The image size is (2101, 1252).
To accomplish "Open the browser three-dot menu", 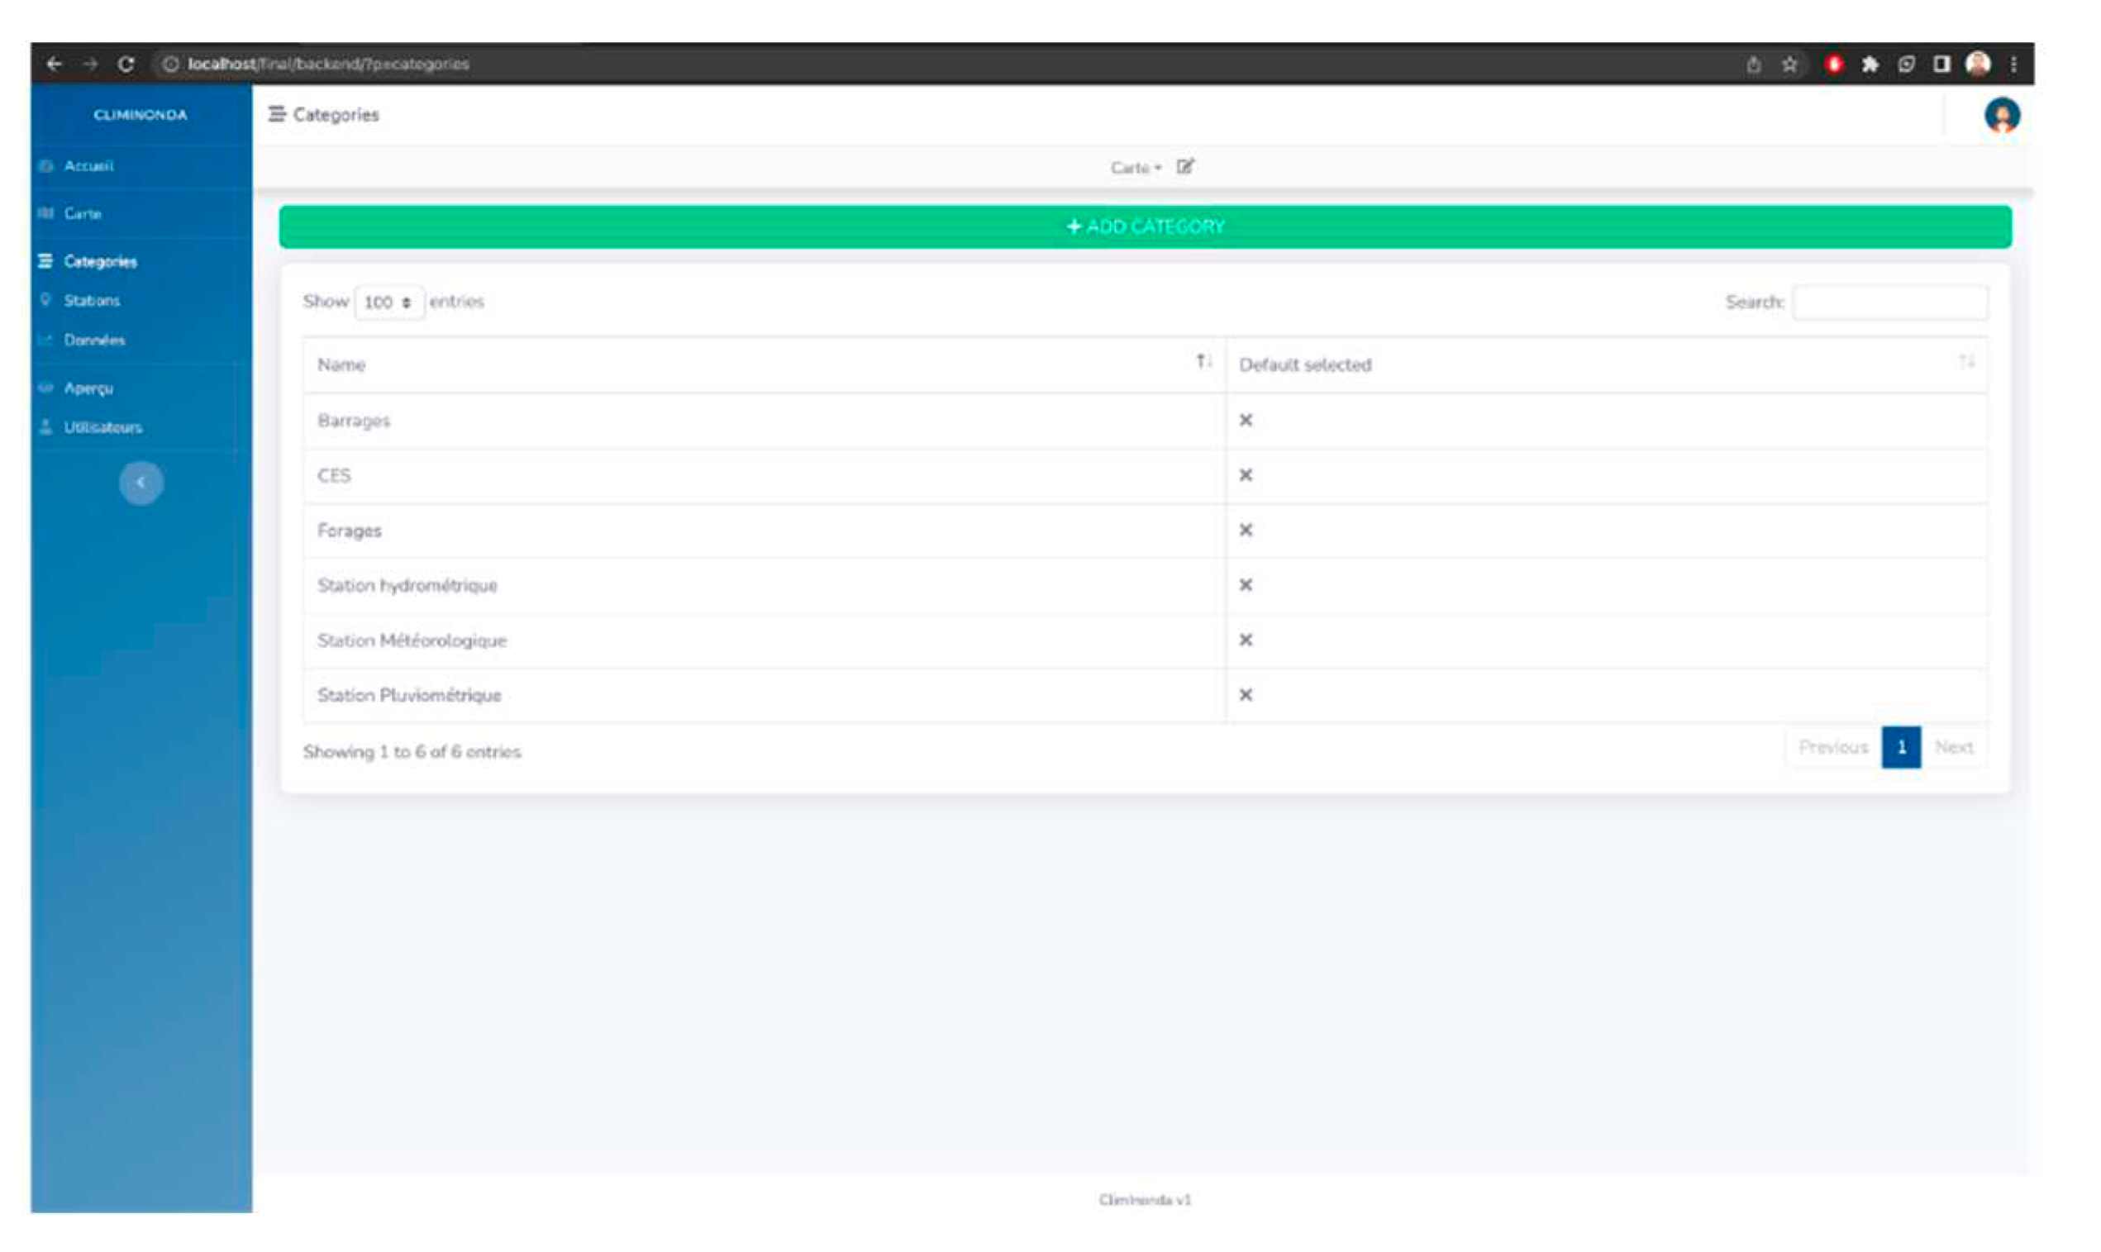I will coord(2013,64).
